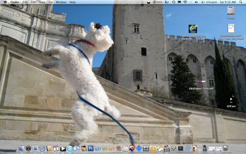Open the File menu
The width and height of the screenshot is (246, 154).
coord(25,2)
